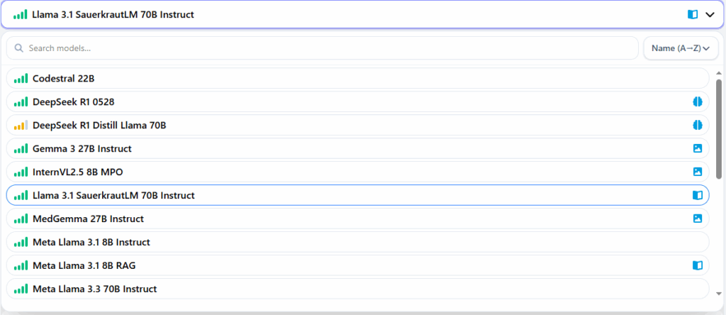
Task: Click the selected model header Llama 3.1 SauerkrautLM
Action: (113, 14)
